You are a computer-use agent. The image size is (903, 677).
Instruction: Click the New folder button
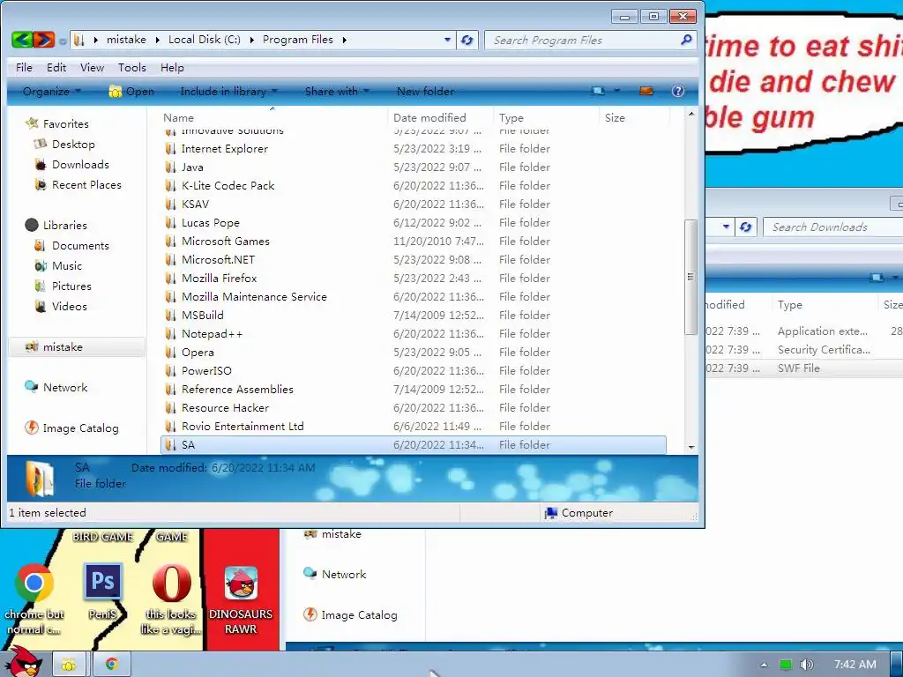(425, 91)
